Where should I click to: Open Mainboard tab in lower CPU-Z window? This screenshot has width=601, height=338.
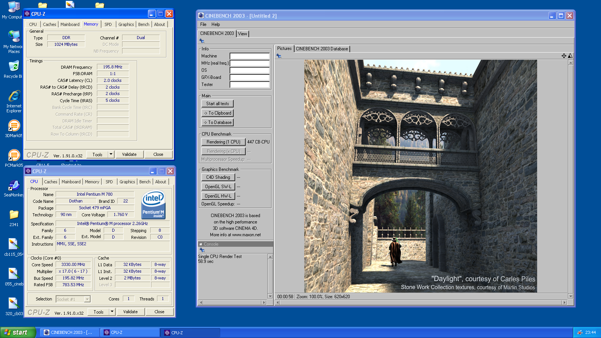coord(71,182)
